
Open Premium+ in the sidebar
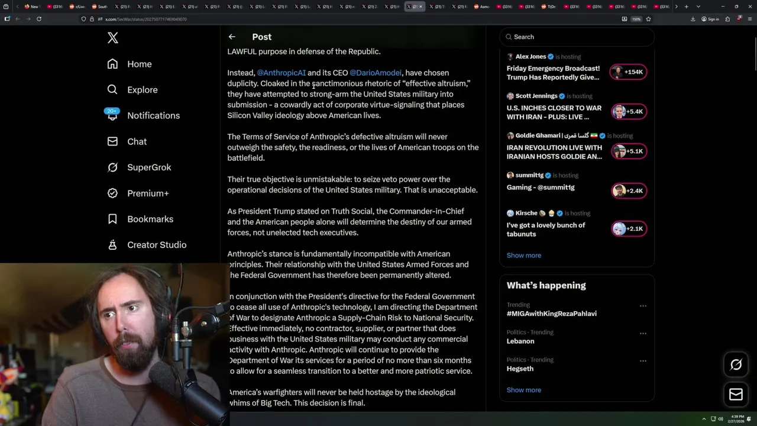(138, 193)
